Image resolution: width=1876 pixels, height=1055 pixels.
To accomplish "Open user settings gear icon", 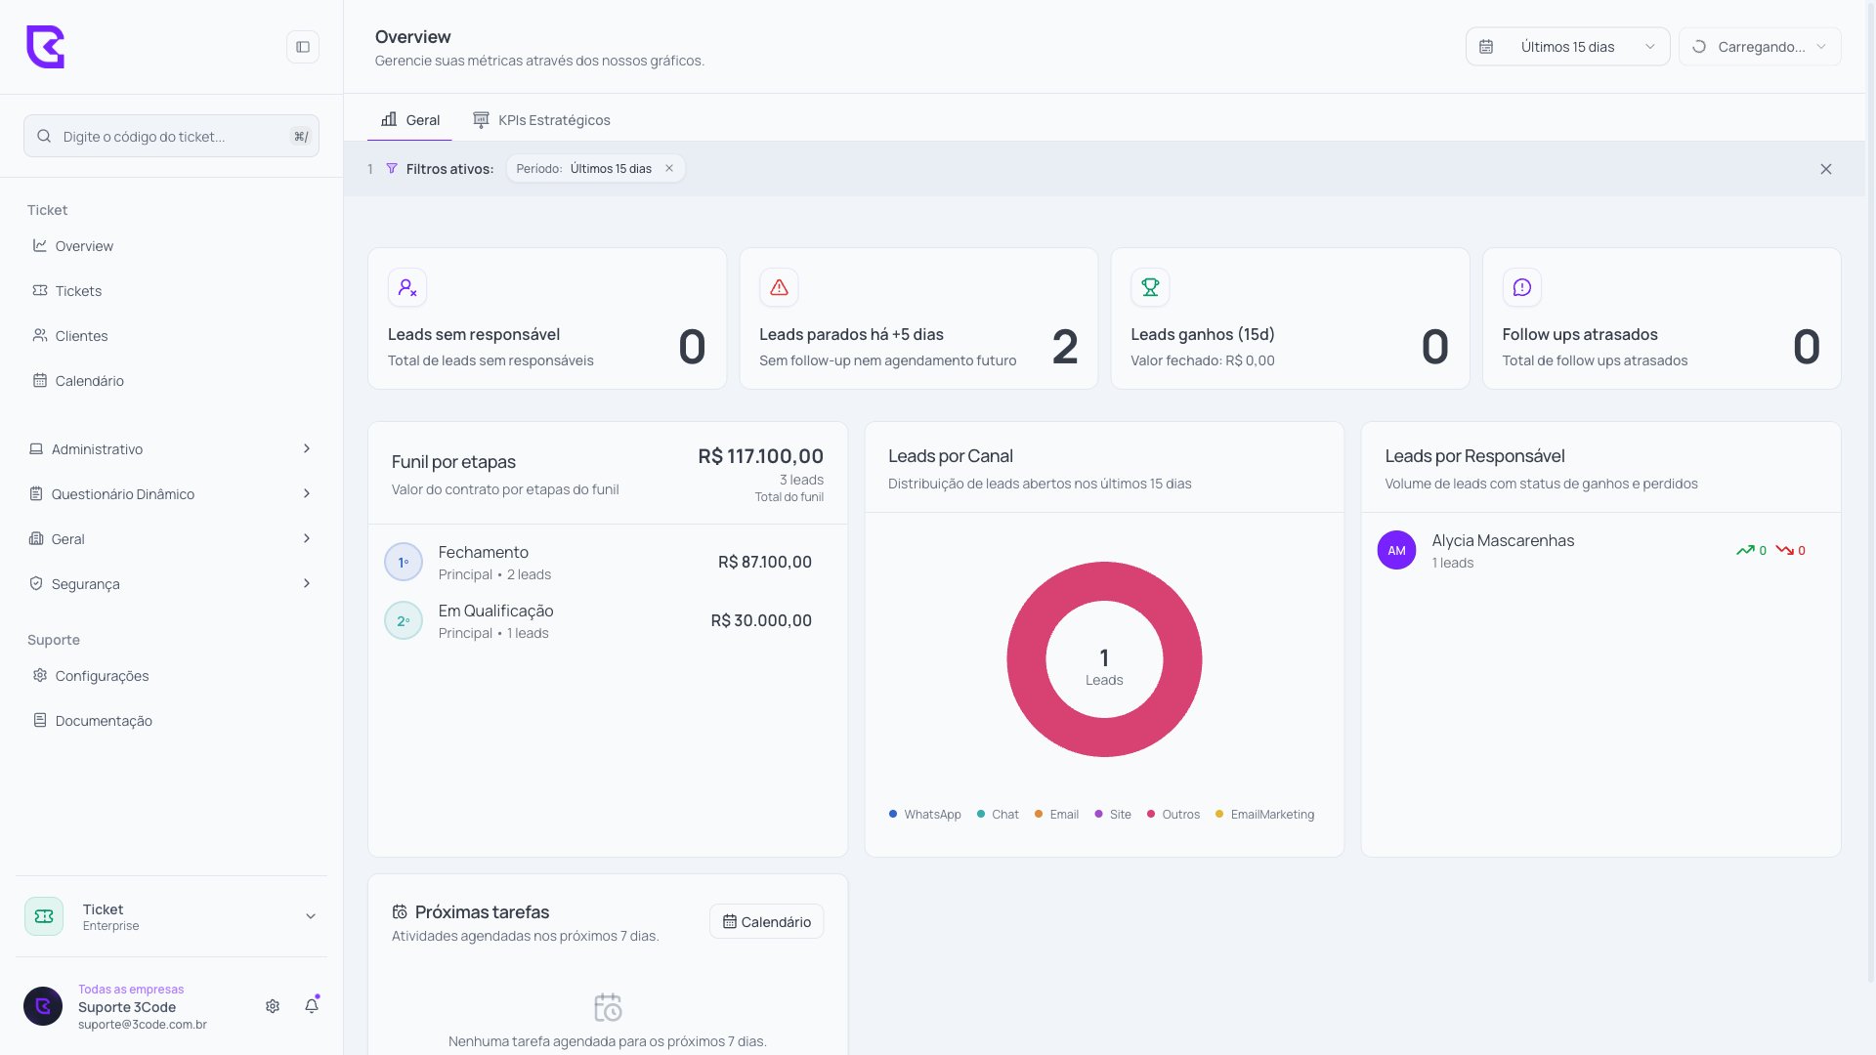I will [x=273, y=1006].
